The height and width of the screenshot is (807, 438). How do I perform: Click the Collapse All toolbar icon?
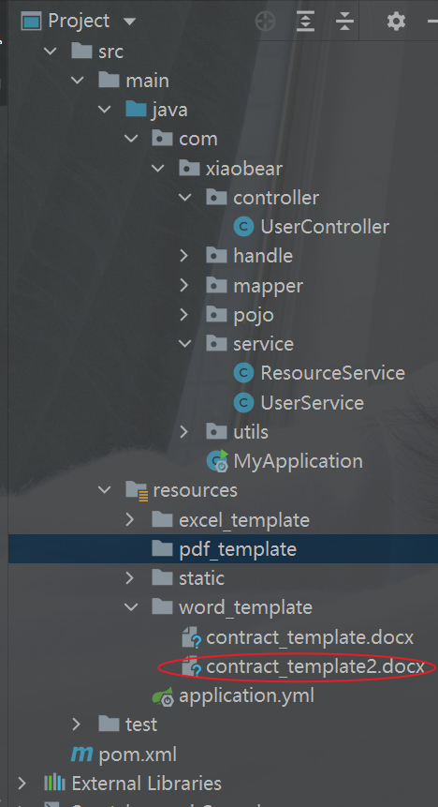[344, 22]
